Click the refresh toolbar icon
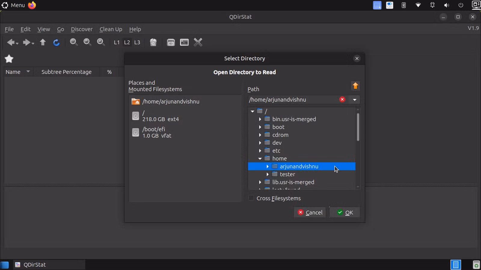 [x=56, y=43]
